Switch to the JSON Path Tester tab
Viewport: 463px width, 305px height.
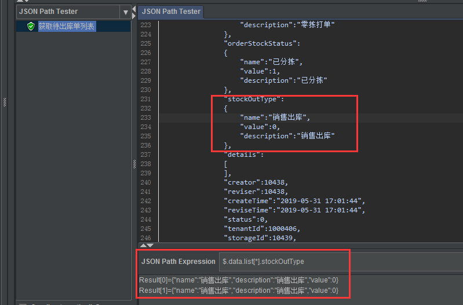[171, 12]
